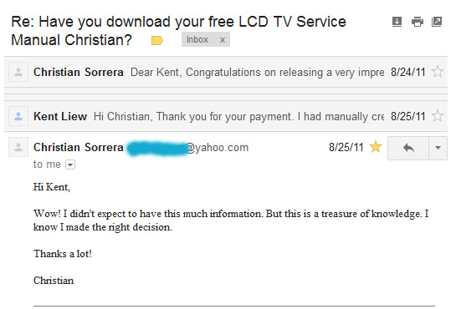Click the @yahoo.com sender email address
This screenshot has height=309, width=456.
[x=188, y=147]
